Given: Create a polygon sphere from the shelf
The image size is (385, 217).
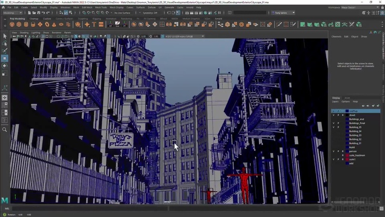Looking at the screenshot, I should (12, 24).
